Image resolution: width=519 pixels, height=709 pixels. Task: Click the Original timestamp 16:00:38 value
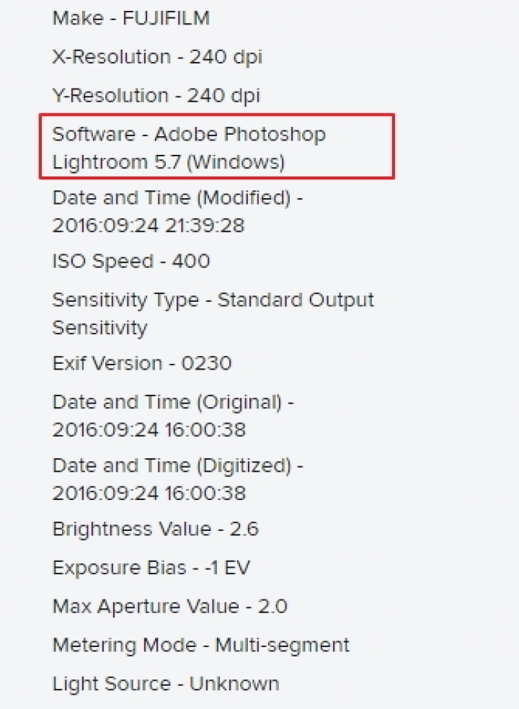pyautogui.click(x=205, y=430)
